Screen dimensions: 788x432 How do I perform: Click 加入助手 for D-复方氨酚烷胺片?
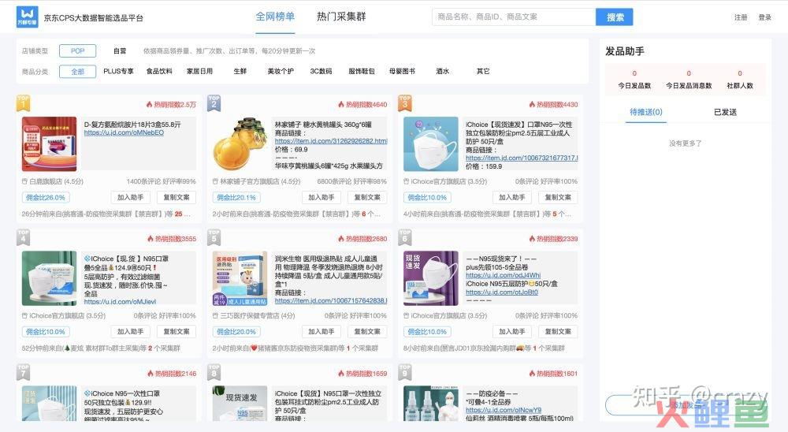point(131,198)
